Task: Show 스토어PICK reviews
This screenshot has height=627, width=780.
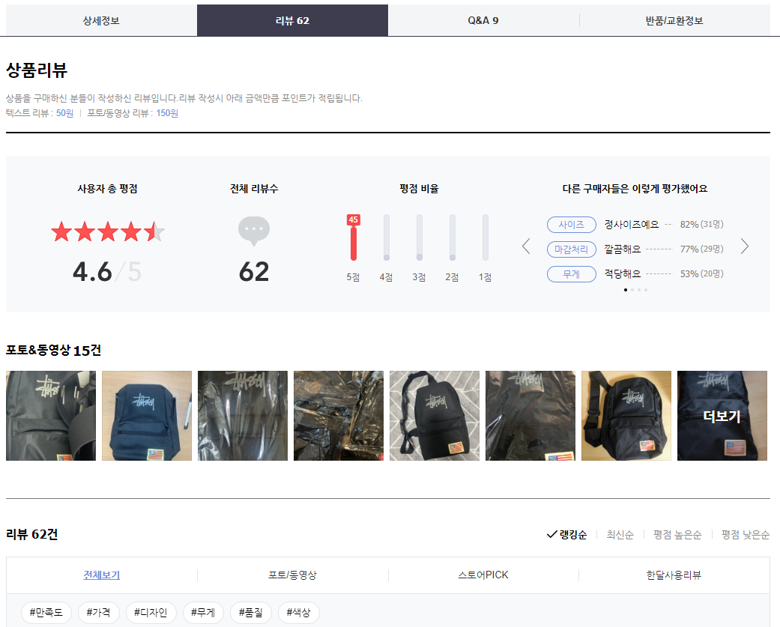Action: pos(483,575)
